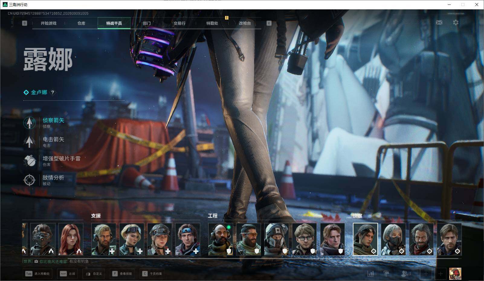
Task: Select the red-haired female operator
Action: (71, 239)
